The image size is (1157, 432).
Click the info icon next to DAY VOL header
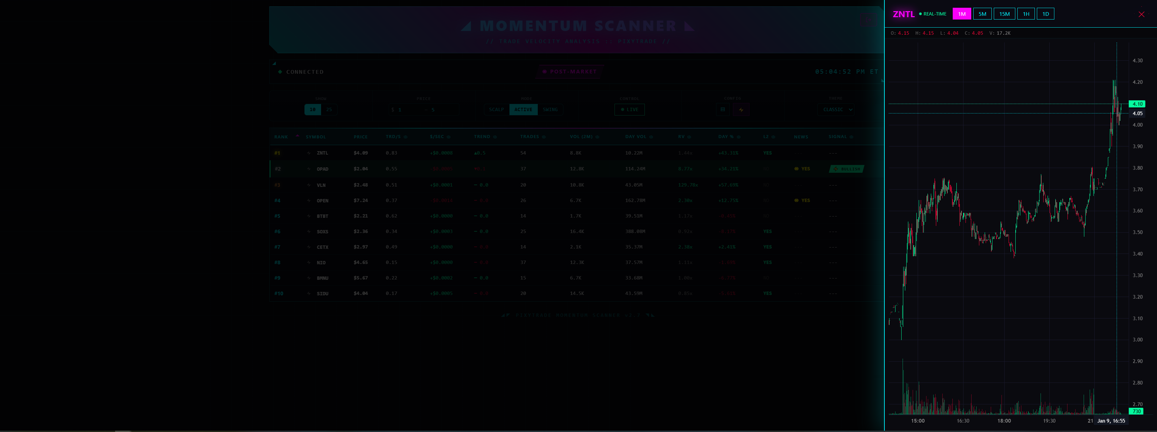click(651, 137)
